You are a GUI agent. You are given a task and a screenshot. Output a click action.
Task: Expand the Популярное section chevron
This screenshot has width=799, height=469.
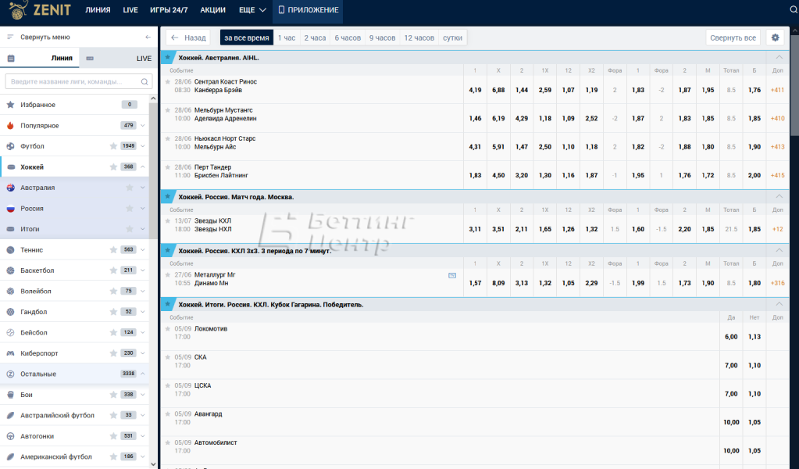click(143, 125)
